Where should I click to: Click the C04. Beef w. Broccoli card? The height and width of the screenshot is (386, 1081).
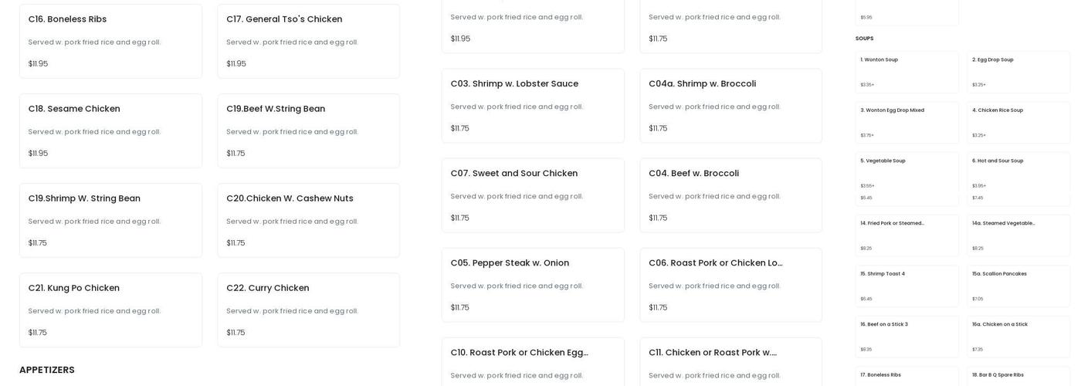730,195
